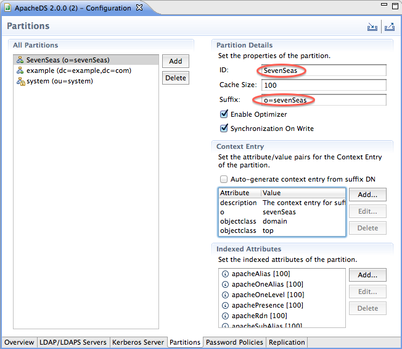
Task: Close the ApacheDS Configuration editor tab
Action: (x=139, y=8)
